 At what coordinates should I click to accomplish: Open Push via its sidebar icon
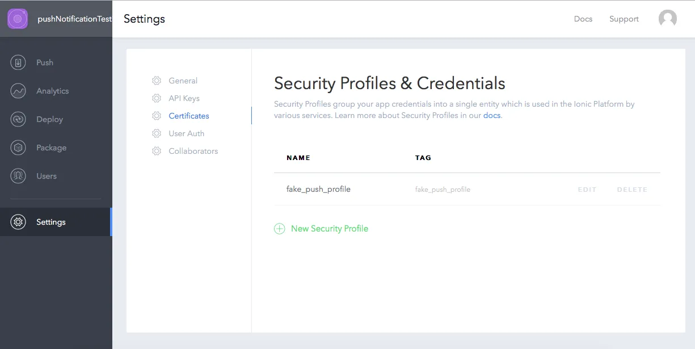pyautogui.click(x=18, y=62)
